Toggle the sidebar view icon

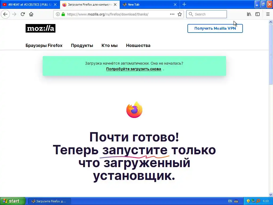[258, 14]
